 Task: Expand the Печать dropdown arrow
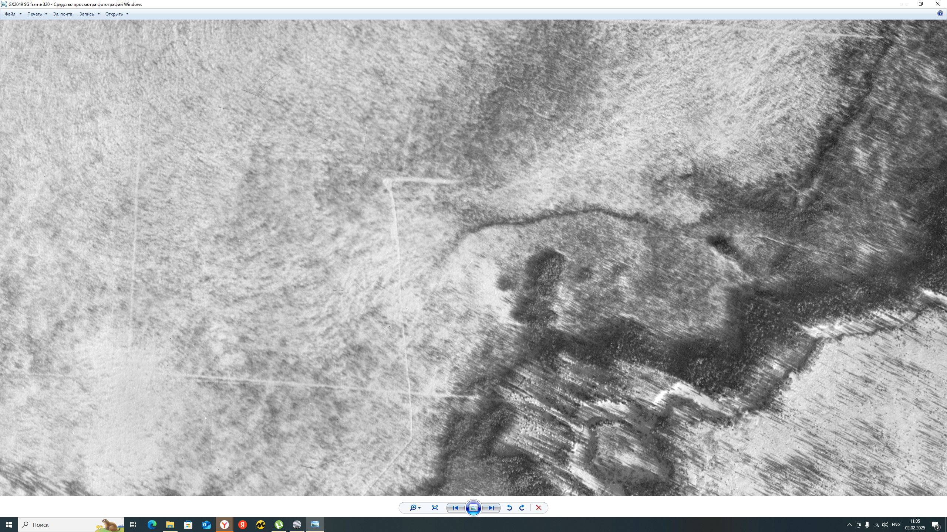[46, 14]
